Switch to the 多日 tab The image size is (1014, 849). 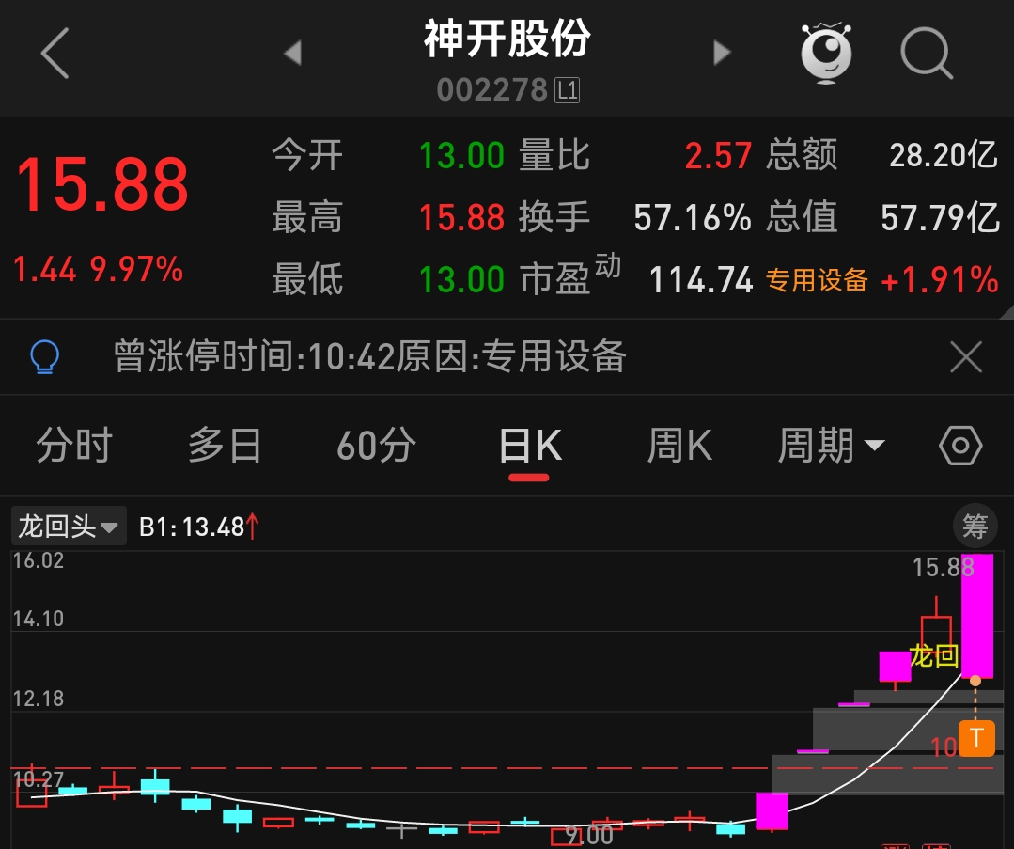225,446
